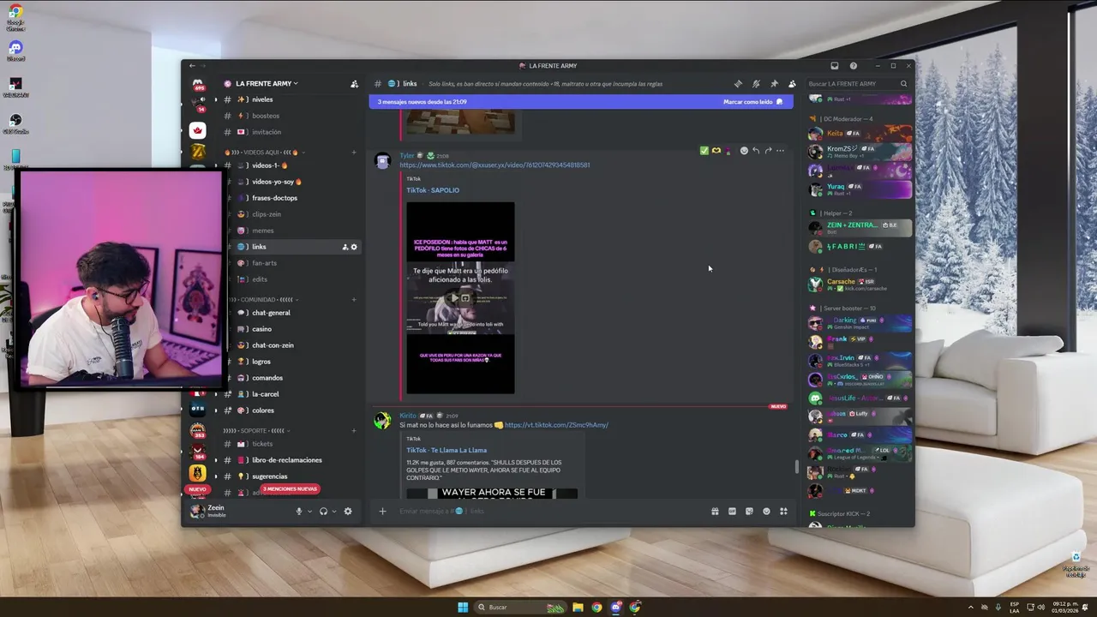Mute the microphone in user panel
The image size is (1097, 617).
(299, 512)
